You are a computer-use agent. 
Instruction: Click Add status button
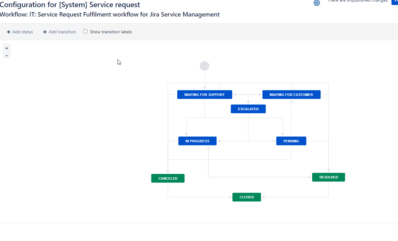coord(20,32)
